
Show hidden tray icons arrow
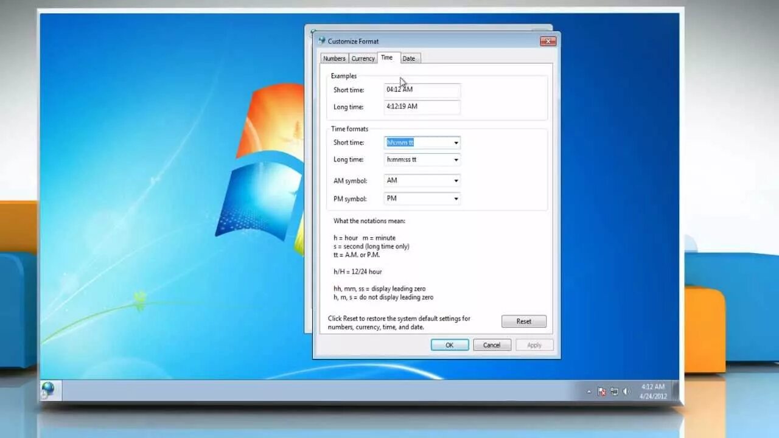point(589,392)
